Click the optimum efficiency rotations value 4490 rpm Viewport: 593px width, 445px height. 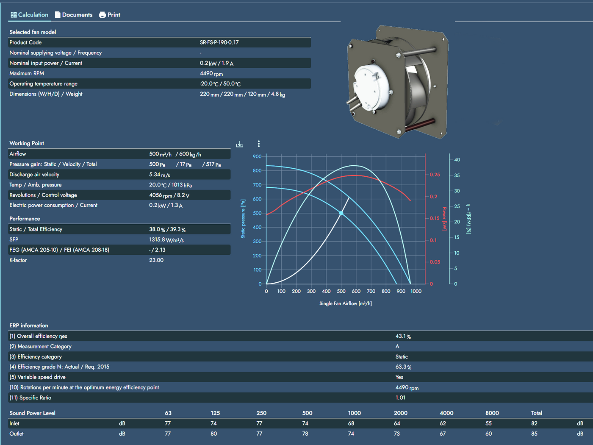(407, 387)
